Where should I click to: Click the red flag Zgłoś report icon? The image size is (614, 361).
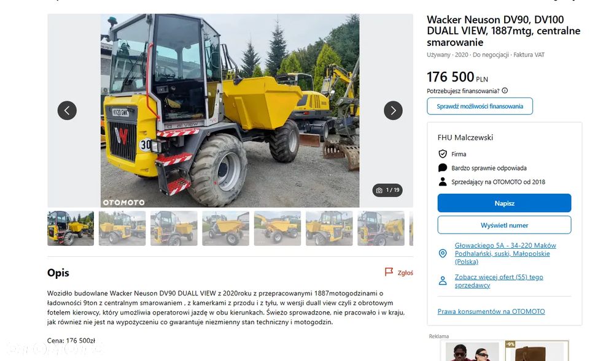pos(389,272)
